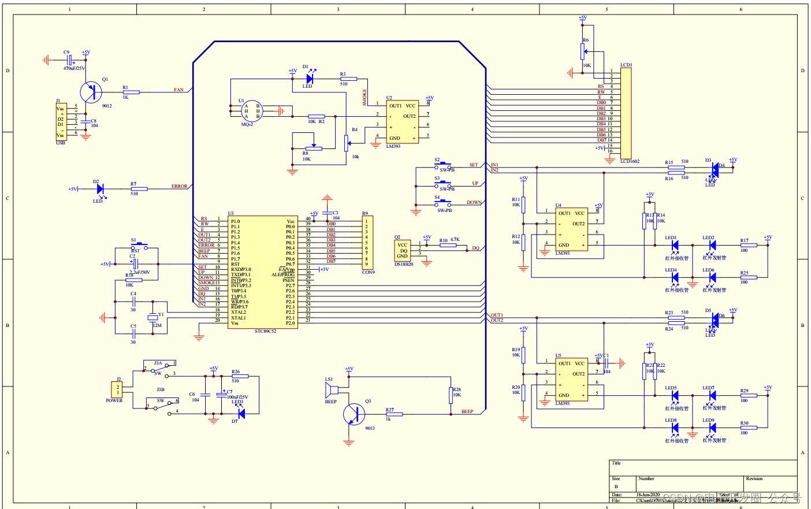811x509 pixels.
Task: Click the FAN net label beside R1
Action: (x=178, y=90)
